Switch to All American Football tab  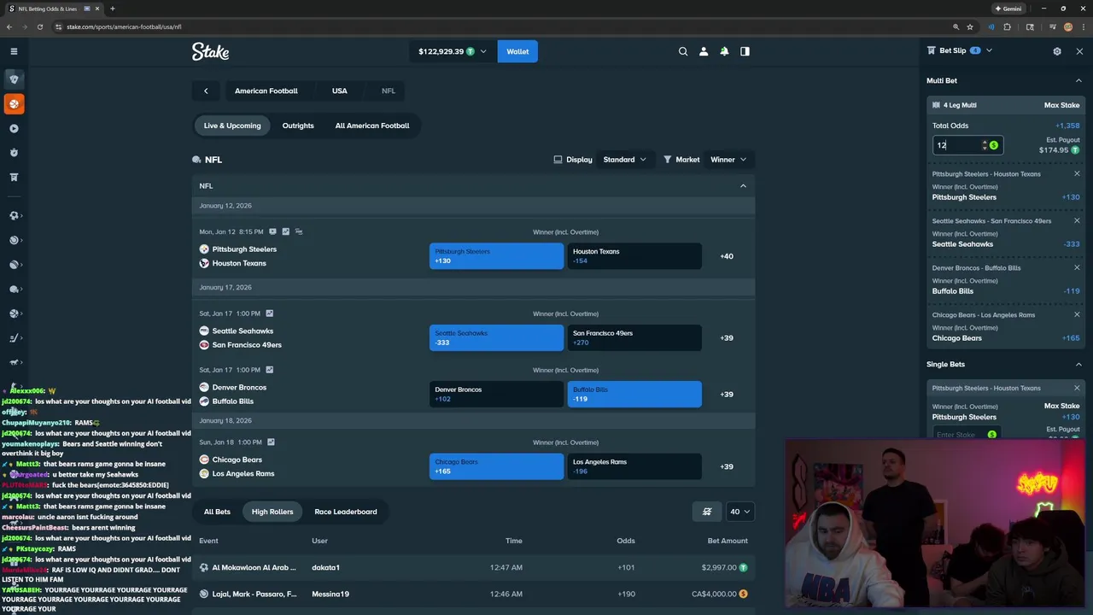click(x=372, y=126)
